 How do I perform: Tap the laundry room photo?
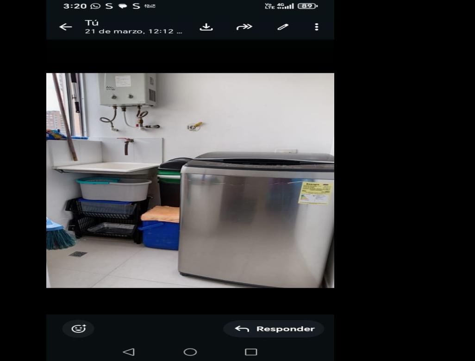pos(190,180)
